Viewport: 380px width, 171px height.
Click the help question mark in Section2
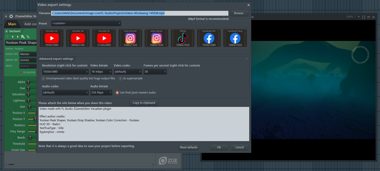[7, 37]
